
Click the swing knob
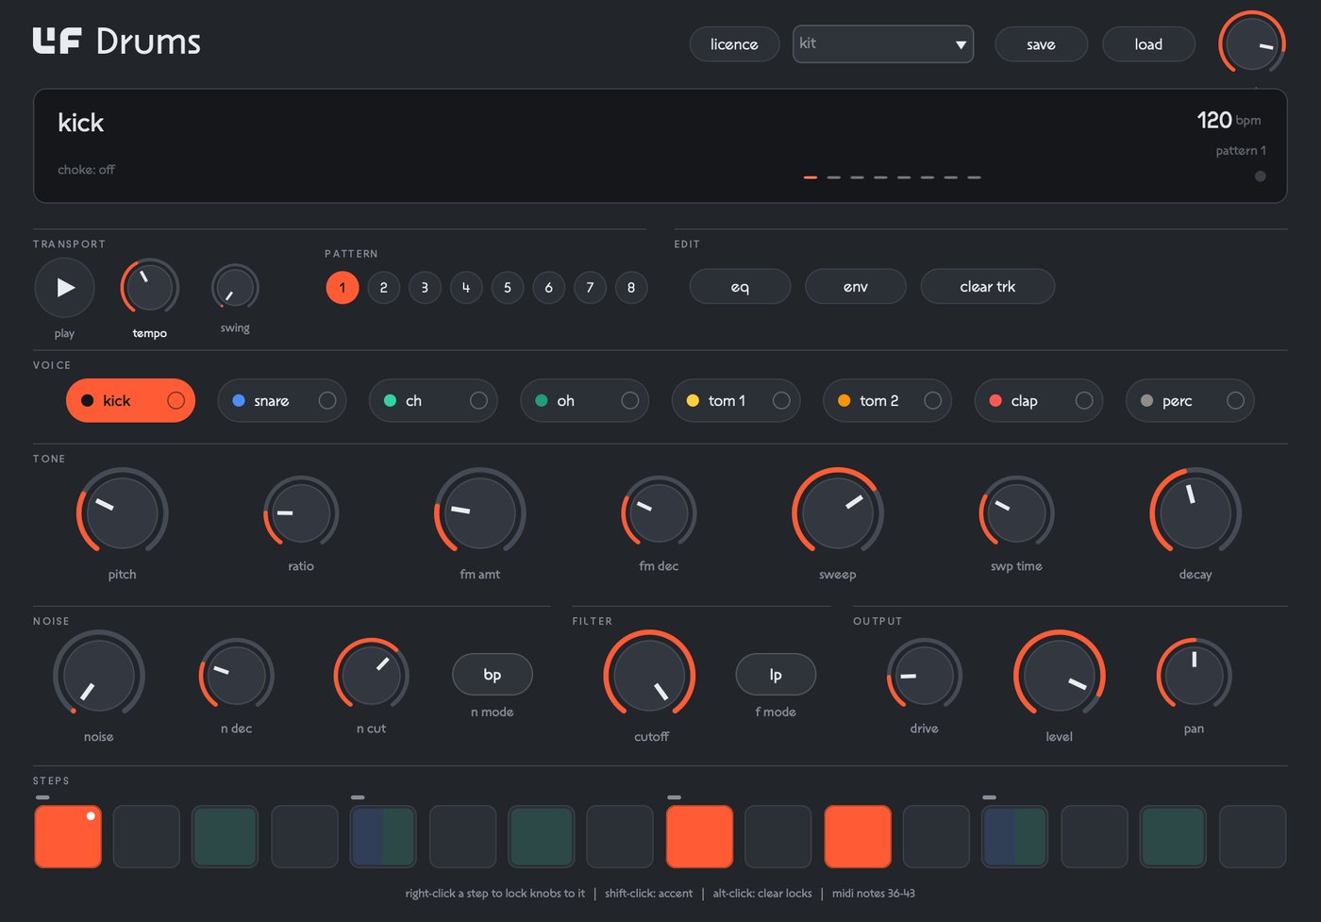[x=235, y=288]
